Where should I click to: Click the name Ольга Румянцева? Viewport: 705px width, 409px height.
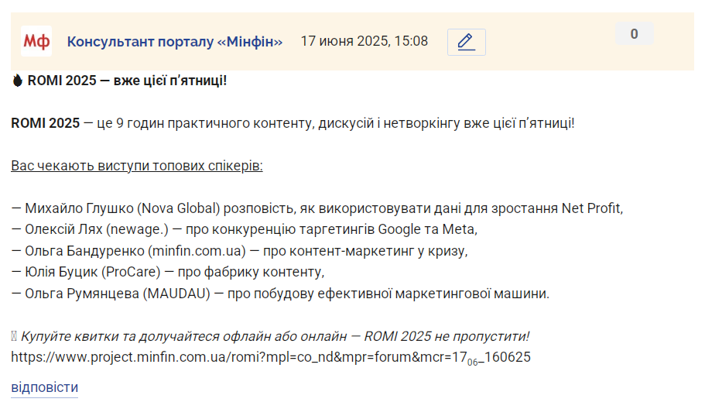click(82, 294)
